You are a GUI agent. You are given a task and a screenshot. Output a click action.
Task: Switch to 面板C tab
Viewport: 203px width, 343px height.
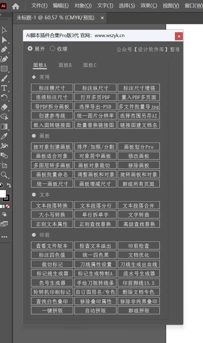pos(90,65)
